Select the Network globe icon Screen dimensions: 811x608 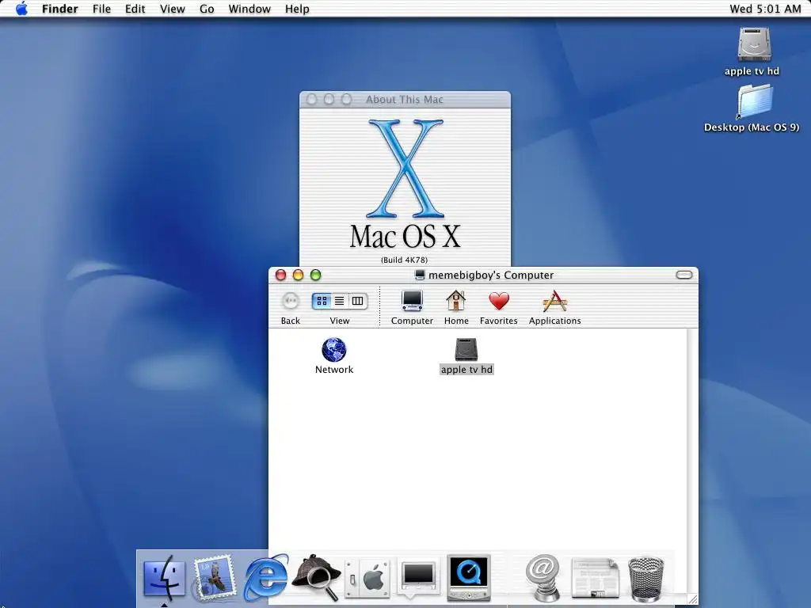click(334, 349)
